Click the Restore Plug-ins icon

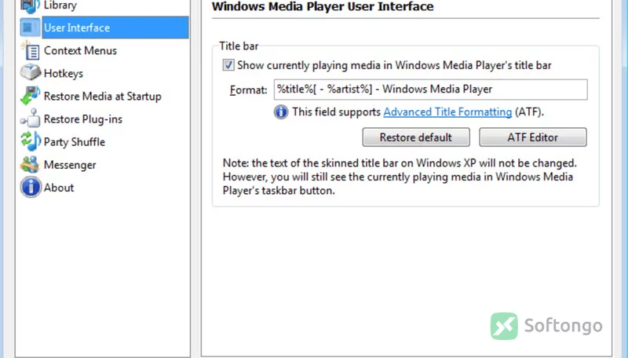[x=30, y=119]
